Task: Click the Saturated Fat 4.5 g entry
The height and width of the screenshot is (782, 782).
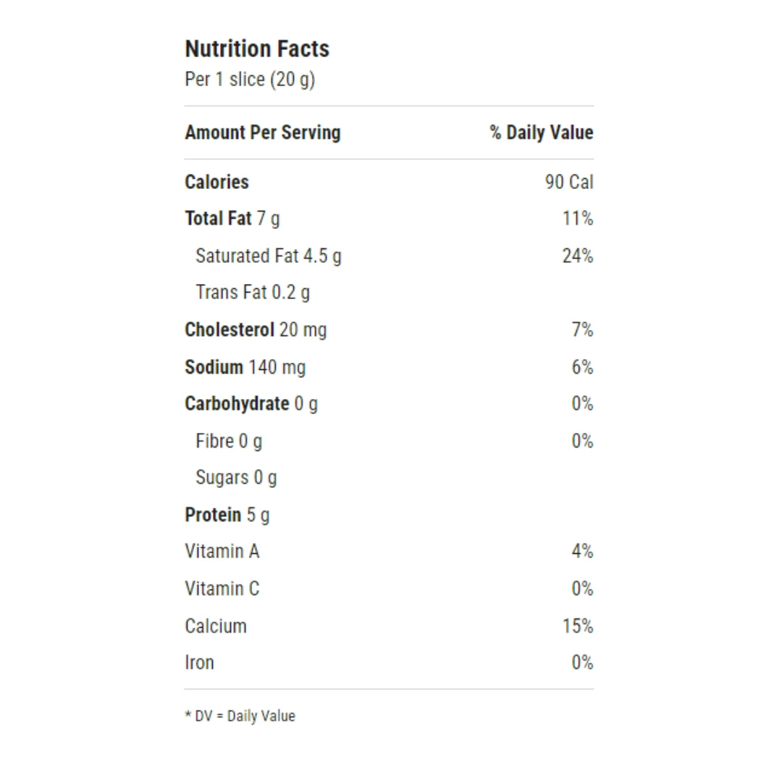Action: 269,256
